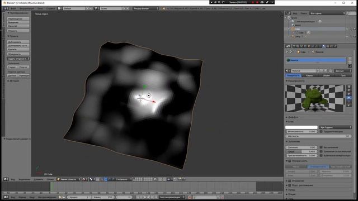Open the Modifiers properties tab icon
Image resolution: width=358 pixels, height=201 pixels.
coord(317,46)
